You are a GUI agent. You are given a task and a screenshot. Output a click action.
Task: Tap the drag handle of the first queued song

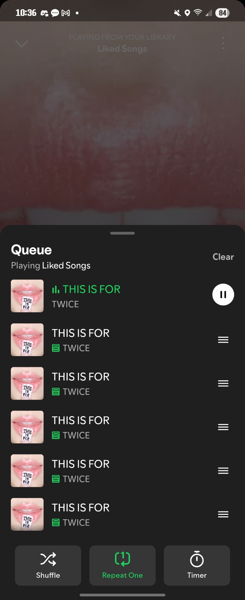coord(223,340)
